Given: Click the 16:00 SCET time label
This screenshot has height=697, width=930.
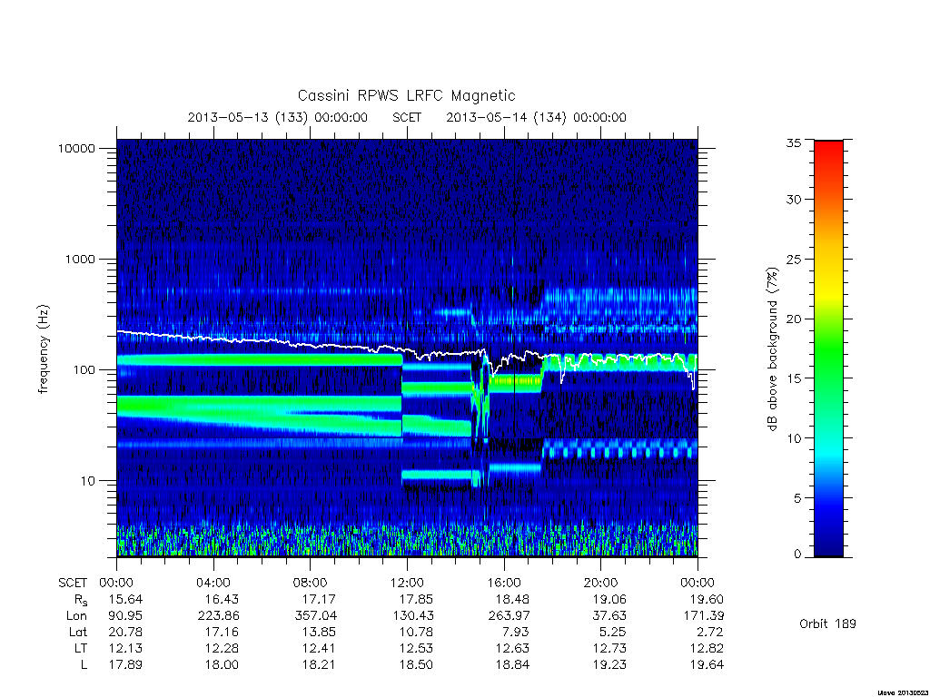Looking at the screenshot, I should tap(503, 583).
